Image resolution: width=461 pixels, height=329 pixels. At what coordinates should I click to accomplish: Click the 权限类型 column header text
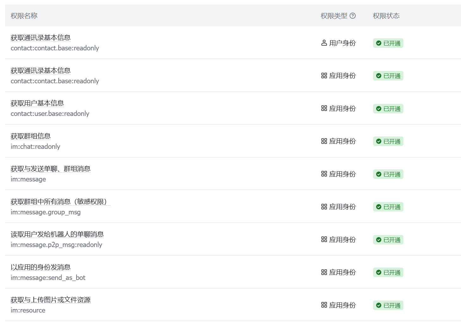[x=334, y=16]
